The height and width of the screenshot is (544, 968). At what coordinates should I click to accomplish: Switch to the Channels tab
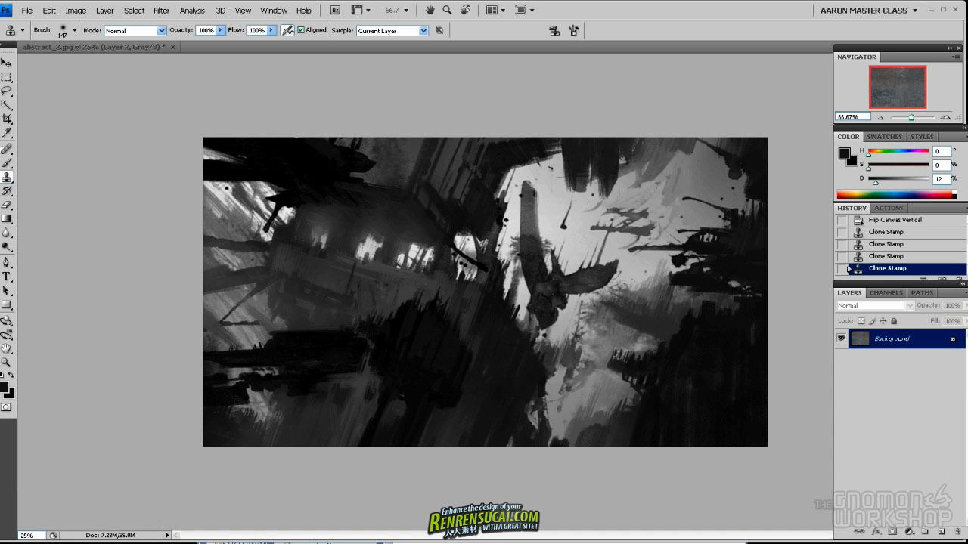click(x=886, y=292)
